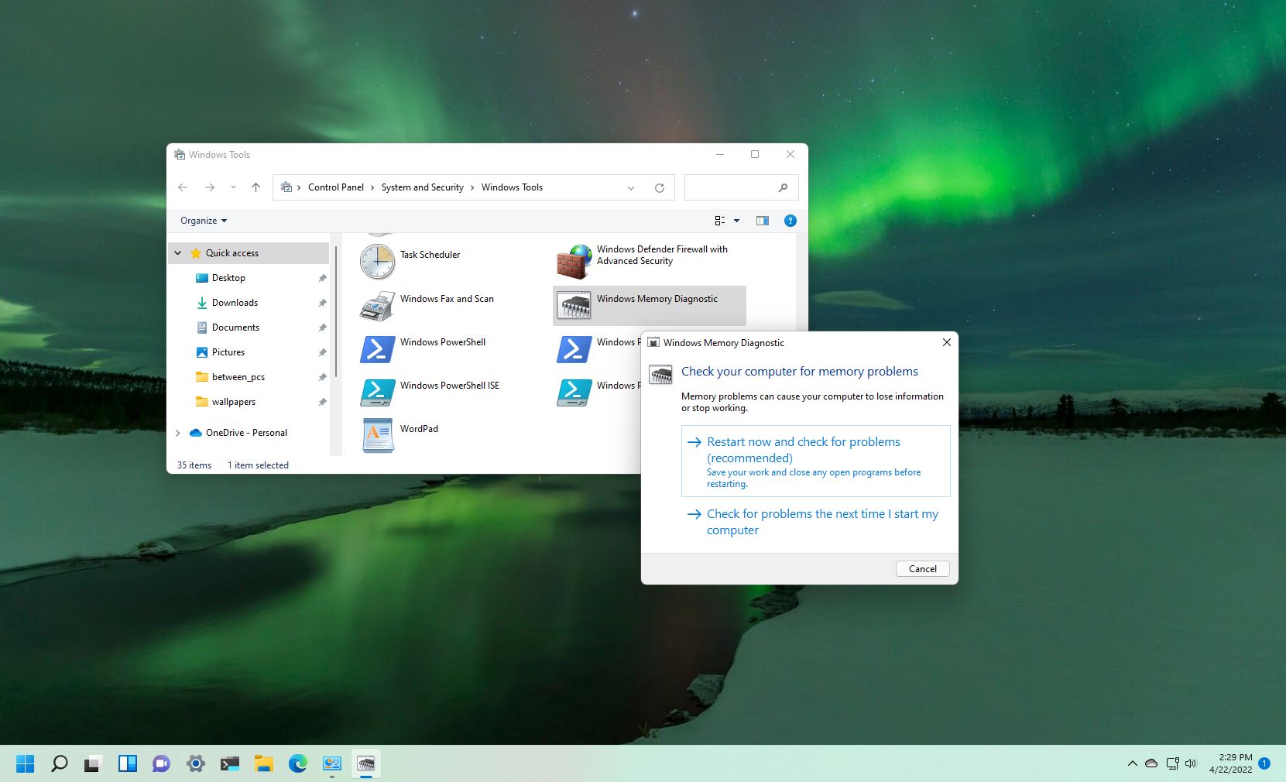Viewport: 1286px width, 782px height.
Task: Open Widgets from taskbar
Action: pos(128,763)
